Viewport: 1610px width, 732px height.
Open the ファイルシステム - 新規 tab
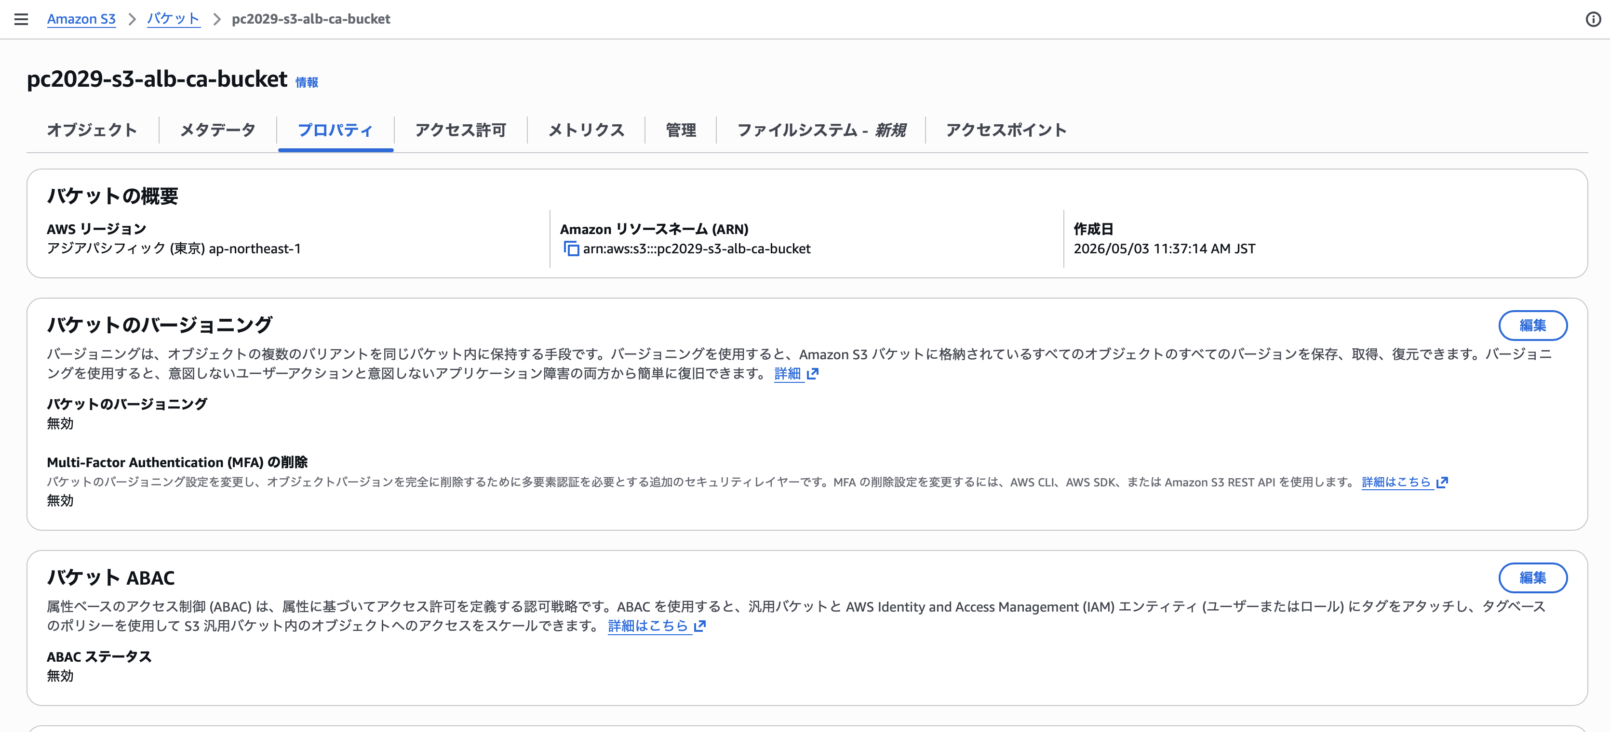click(821, 130)
